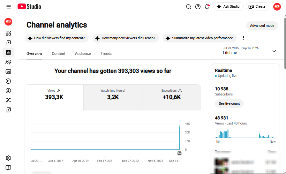The height and width of the screenshot is (174, 286).
Task: Open the Copyright icon in sidebar
Action: click(x=8, y=81)
